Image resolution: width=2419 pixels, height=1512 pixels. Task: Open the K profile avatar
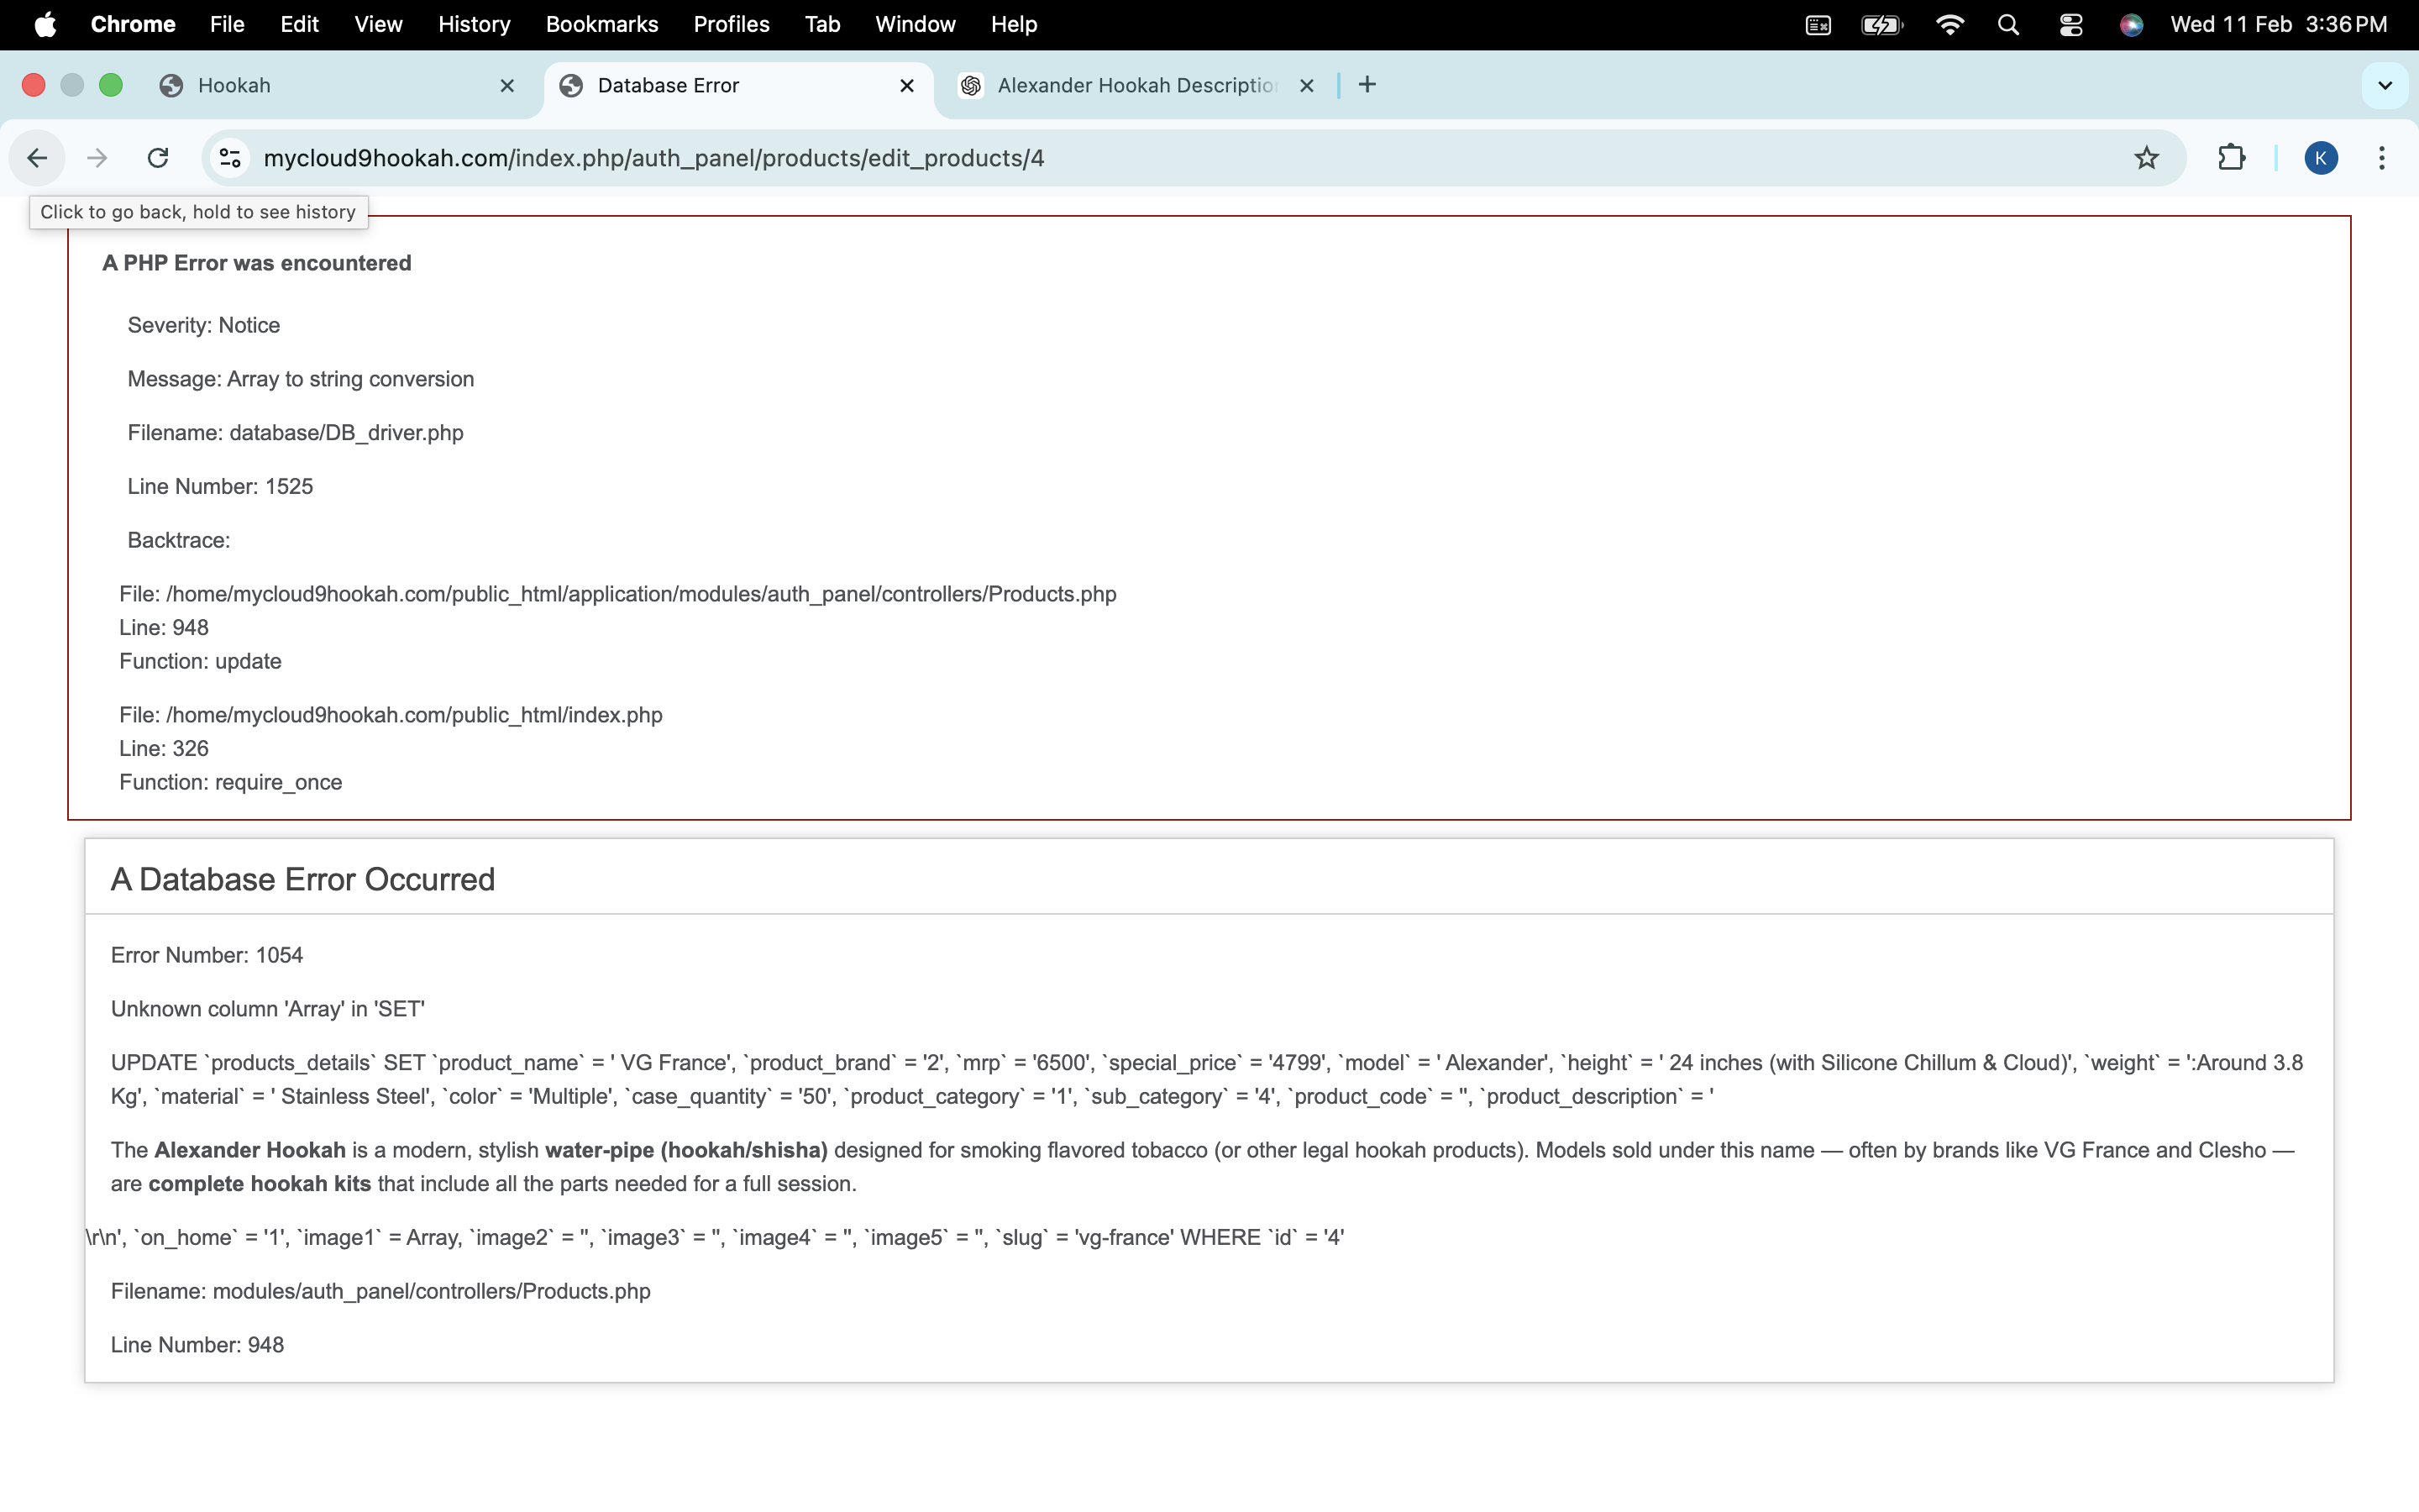(x=2320, y=158)
